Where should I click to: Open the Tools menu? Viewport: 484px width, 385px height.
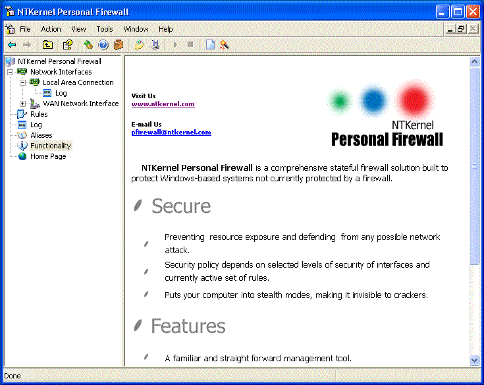pos(105,29)
